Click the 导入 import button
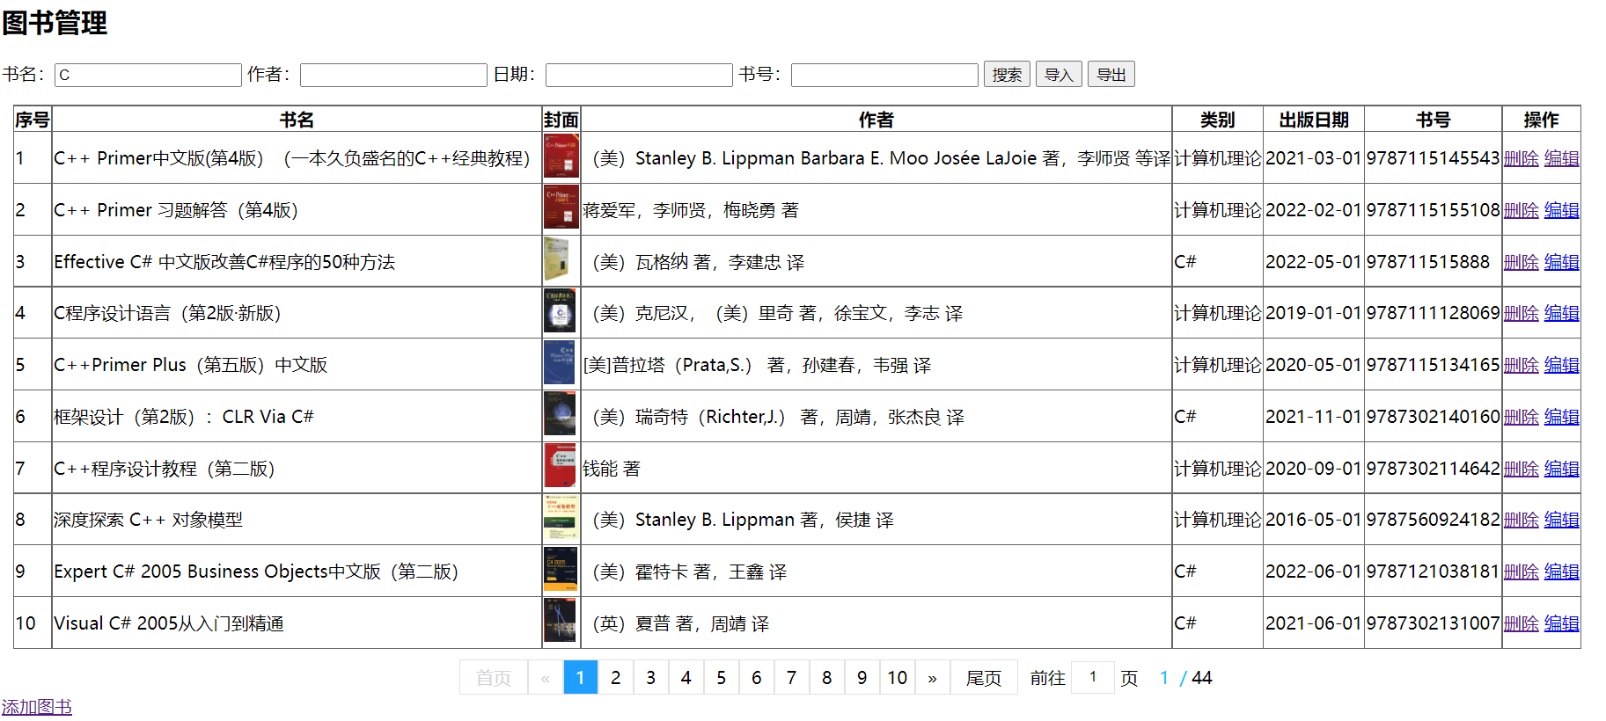This screenshot has height=721, width=1606. coord(1059,75)
